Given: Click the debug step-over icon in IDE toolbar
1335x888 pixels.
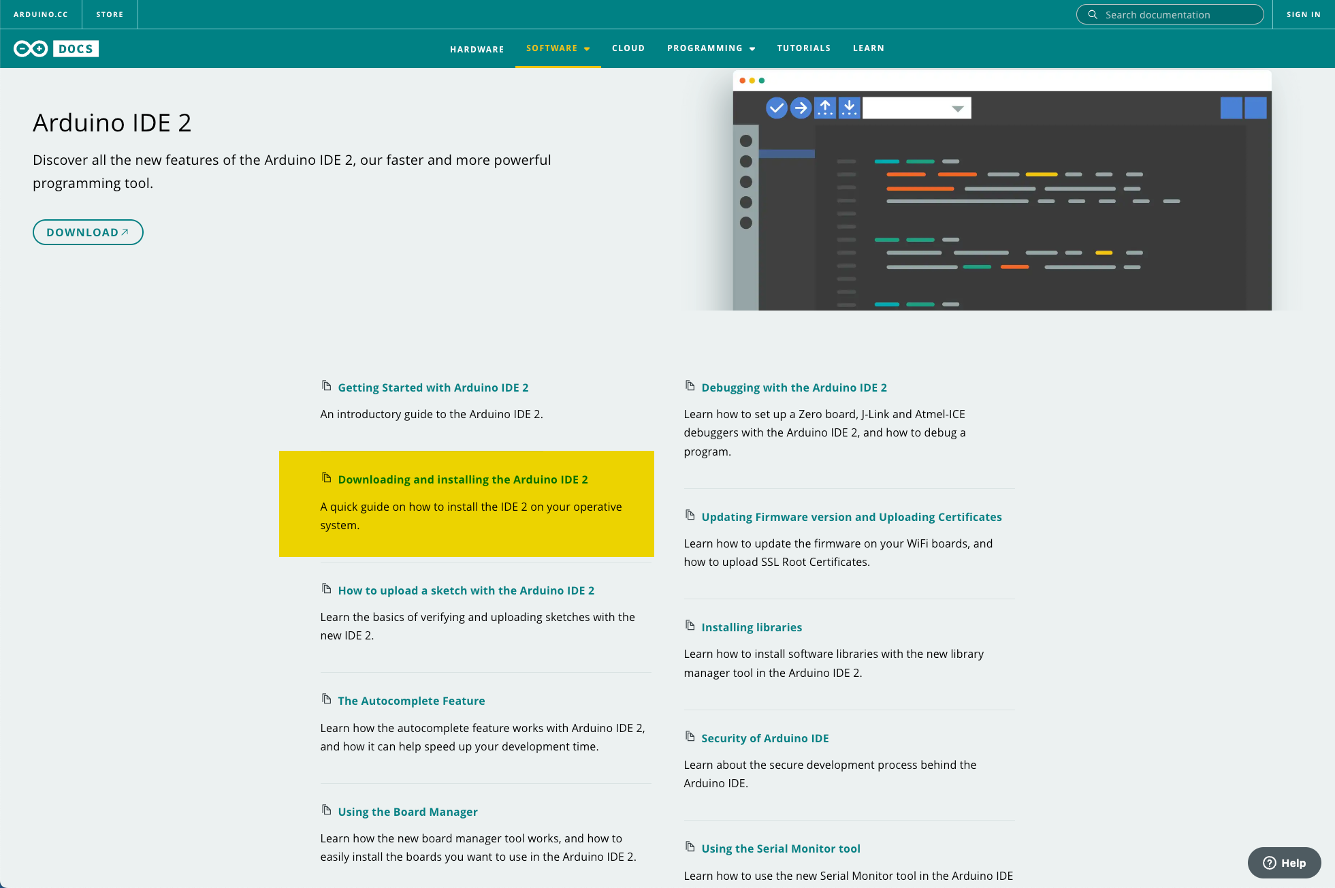Looking at the screenshot, I should pos(825,108).
